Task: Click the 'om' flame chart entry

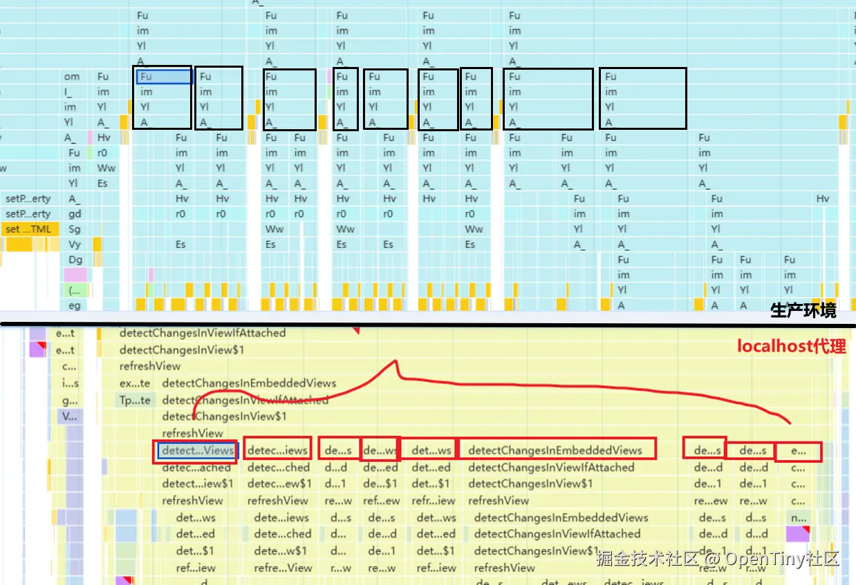Action: tap(72, 77)
